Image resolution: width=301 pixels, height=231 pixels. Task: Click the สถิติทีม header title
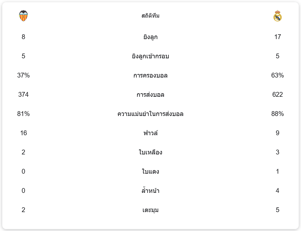(x=150, y=16)
